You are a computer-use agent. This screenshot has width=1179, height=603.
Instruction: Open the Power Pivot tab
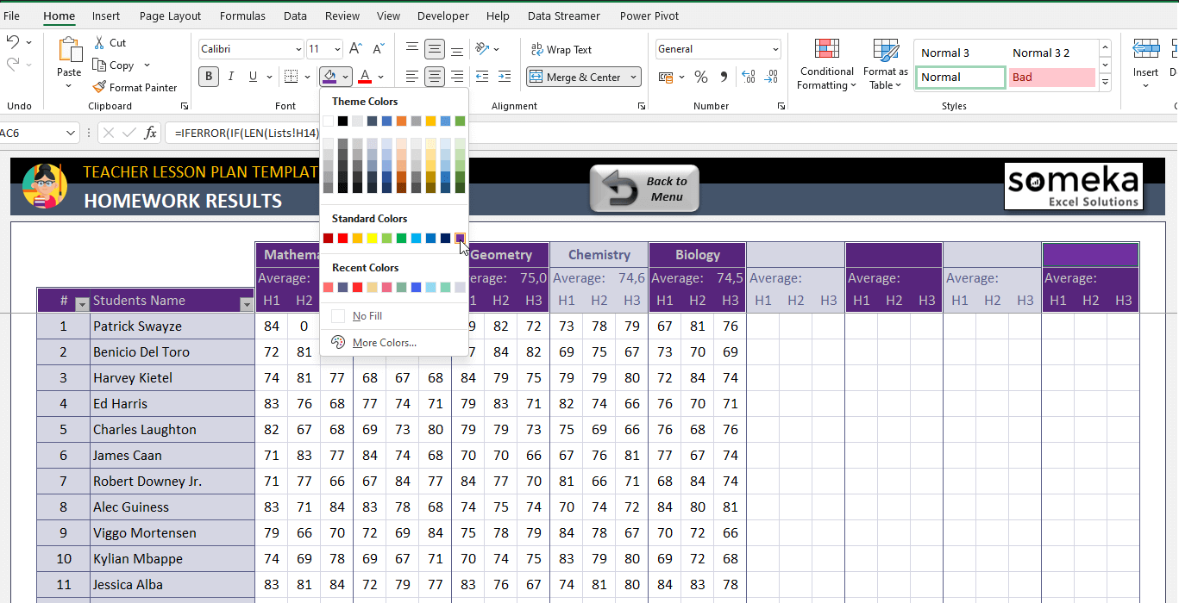pyautogui.click(x=649, y=16)
